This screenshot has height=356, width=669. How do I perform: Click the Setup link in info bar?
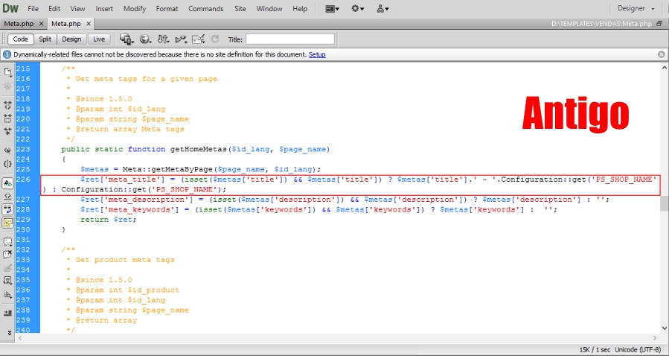(316, 54)
